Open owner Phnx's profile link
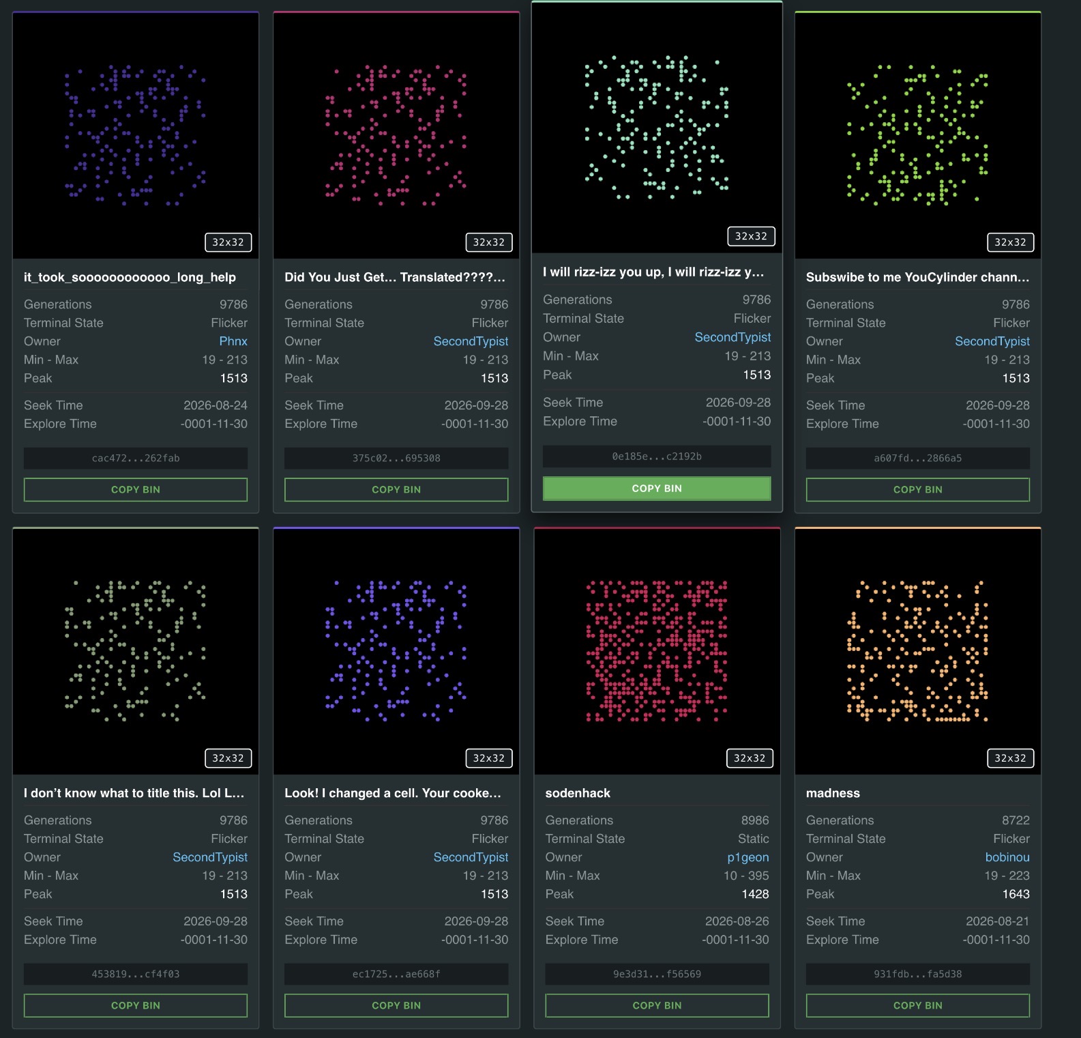The width and height of the screenshot is (1081, 1038). click(233, 341)
